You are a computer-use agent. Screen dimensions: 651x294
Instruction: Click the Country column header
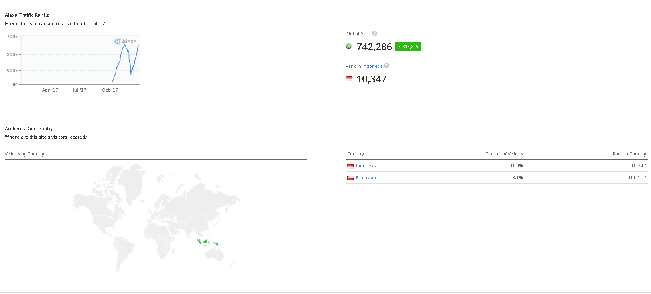coord(356,154)
